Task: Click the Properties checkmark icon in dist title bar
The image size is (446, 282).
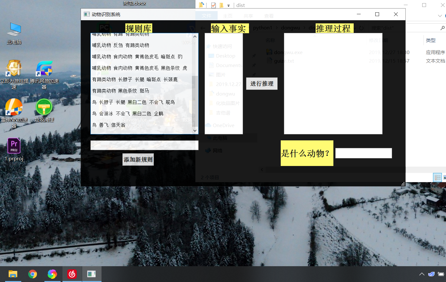Action: click(x=213, y=5)
